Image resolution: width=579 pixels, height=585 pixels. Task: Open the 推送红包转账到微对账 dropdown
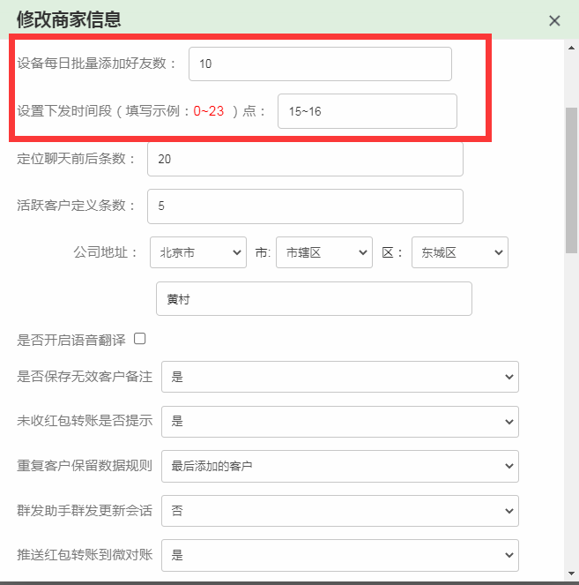click(x=339, y=555)
